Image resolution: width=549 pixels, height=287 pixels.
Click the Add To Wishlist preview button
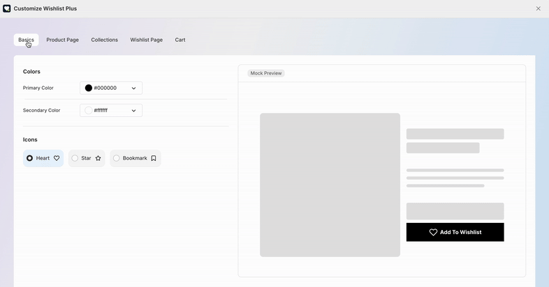coord(455,232)
